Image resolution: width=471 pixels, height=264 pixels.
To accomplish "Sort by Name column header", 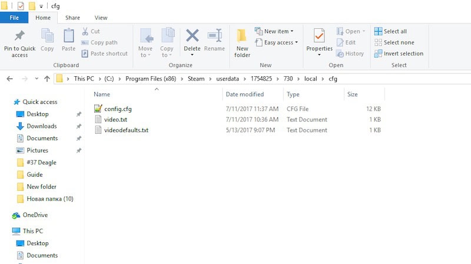I will pos(102,94).
